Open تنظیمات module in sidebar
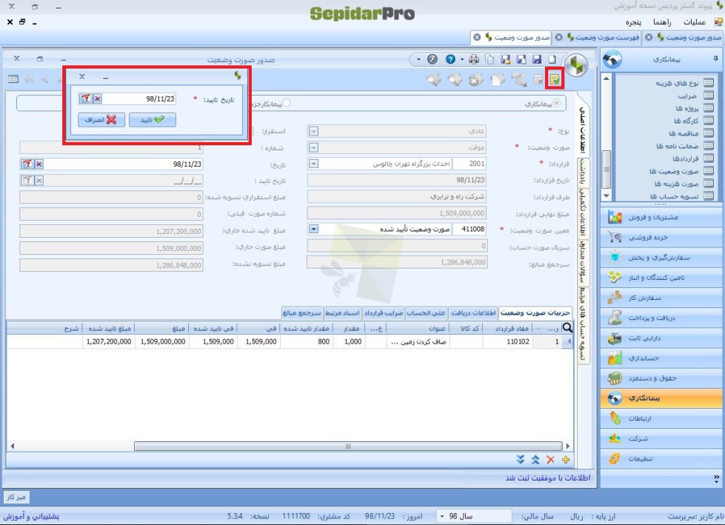 coord(662,458)
